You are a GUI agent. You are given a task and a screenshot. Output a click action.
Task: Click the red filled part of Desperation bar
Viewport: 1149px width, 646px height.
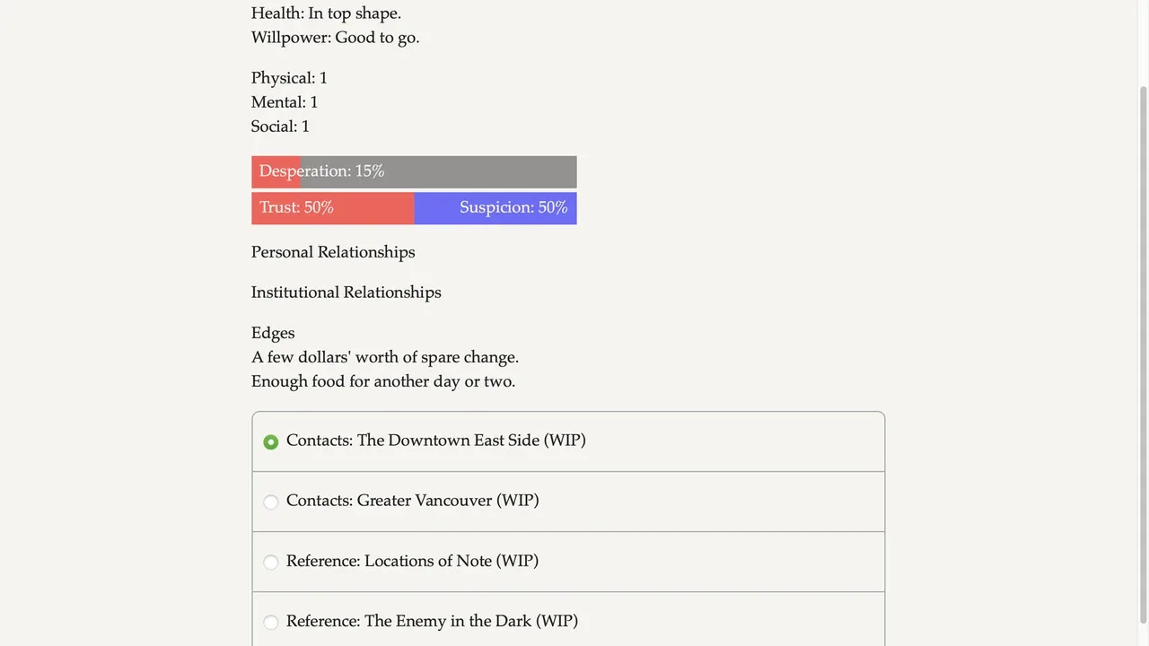point(276,172)
